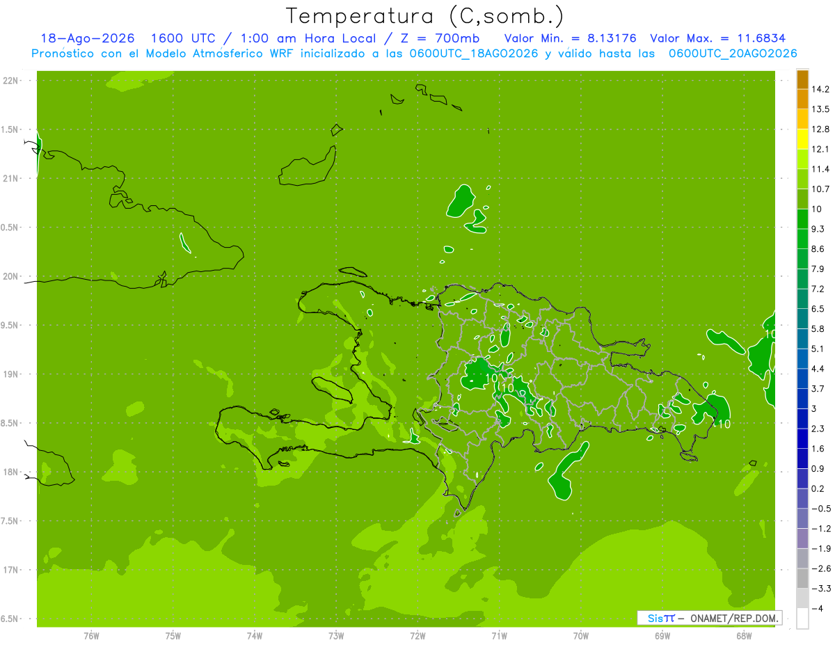Click the "73W" longitude axis label
This screenshot has height=645, width=835.
point(336,636)
